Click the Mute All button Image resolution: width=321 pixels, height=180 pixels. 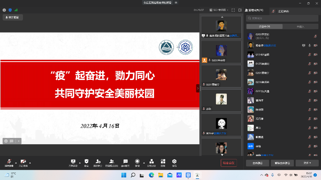coord(257,163)
